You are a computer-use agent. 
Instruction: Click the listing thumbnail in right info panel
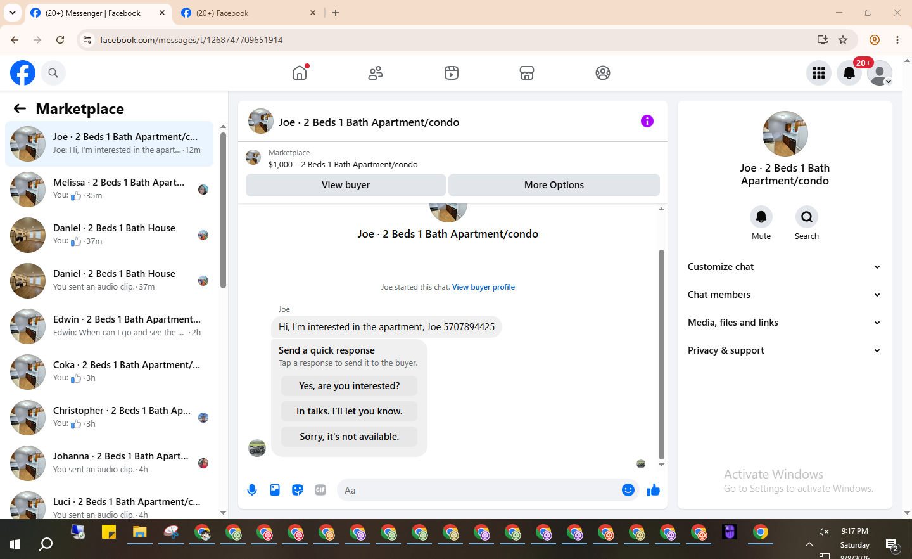(x=785, y=134)
